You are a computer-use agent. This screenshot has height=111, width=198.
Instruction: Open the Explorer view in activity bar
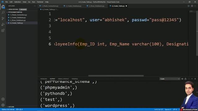[3, 7]
